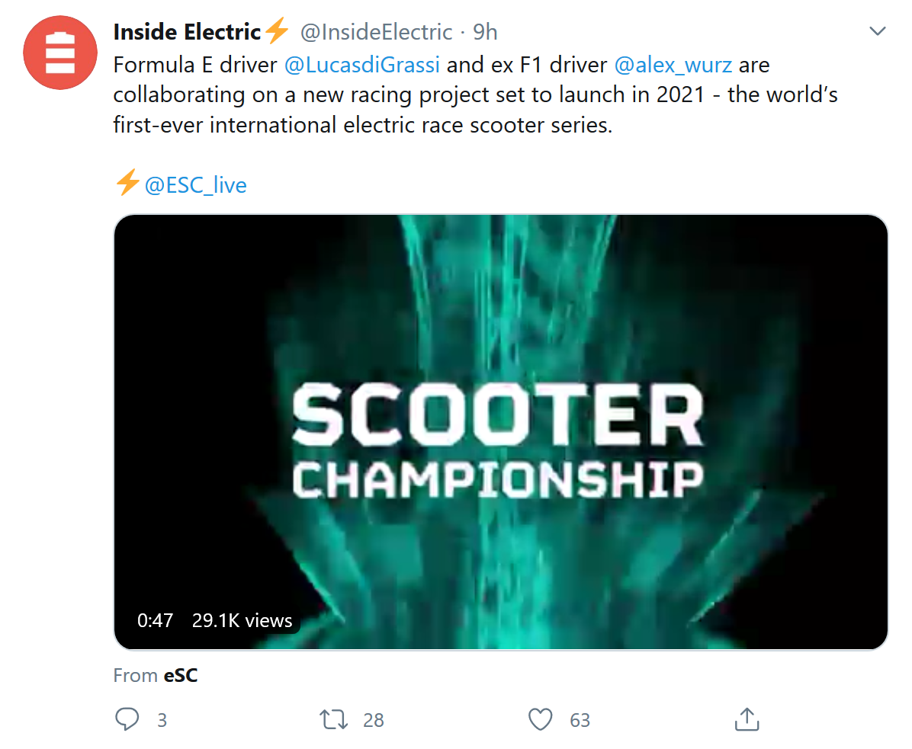Viewport: 912px width, 749px height.
Task: Click the retweet count of 28
Action: (x=374, y=720)
